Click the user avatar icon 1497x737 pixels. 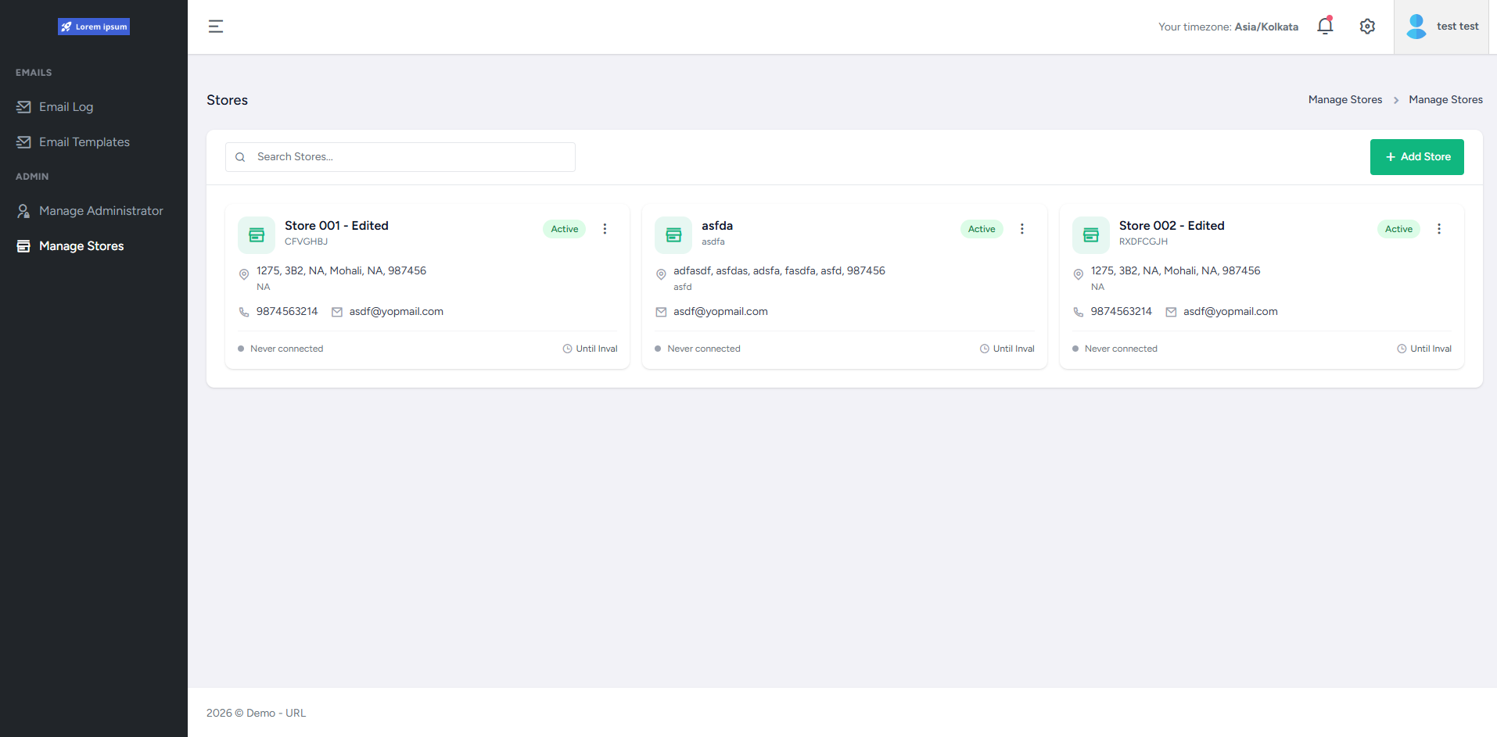1416,27
